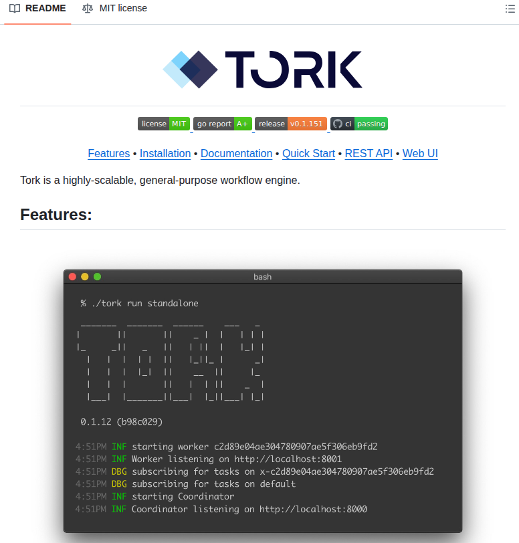Follow the Quick Start link

[309, 153]
